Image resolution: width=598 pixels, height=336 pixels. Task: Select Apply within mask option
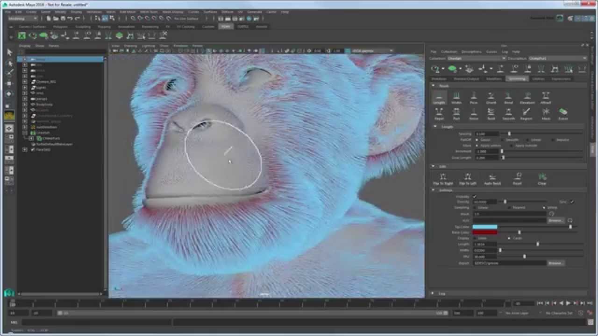pos(477,145)
